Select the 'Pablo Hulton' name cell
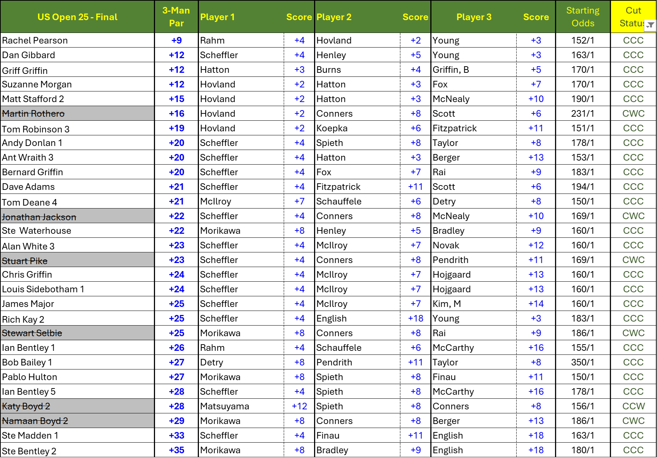 pyautogui.click(x=78, y=377)
